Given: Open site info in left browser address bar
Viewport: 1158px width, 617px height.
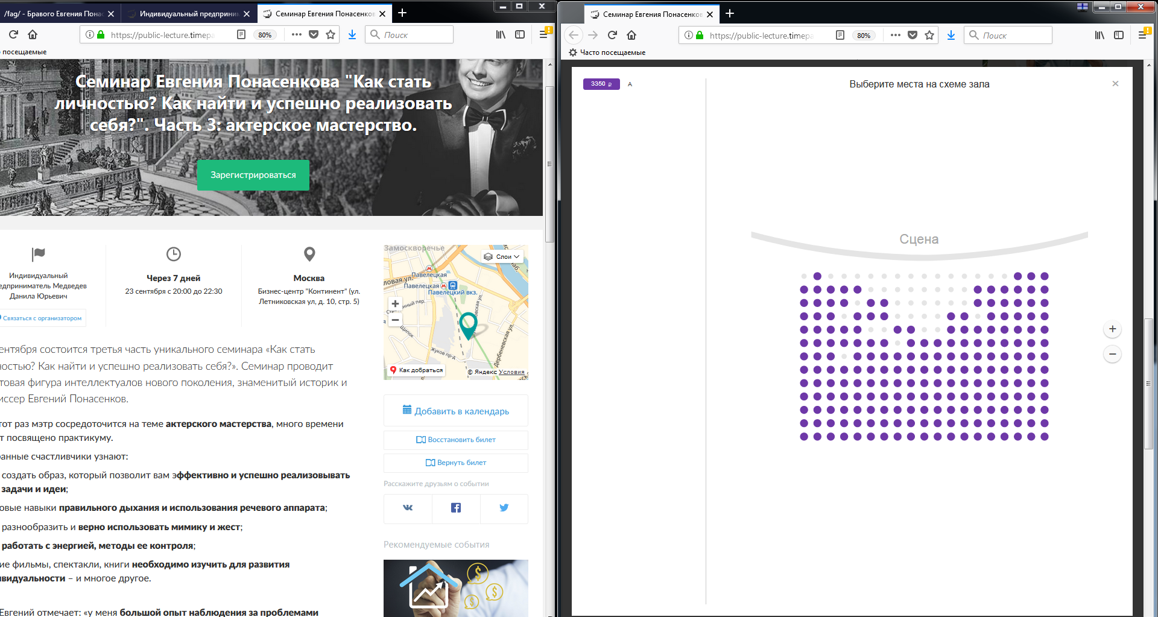Looking at the screenshot, I should 90,34.
